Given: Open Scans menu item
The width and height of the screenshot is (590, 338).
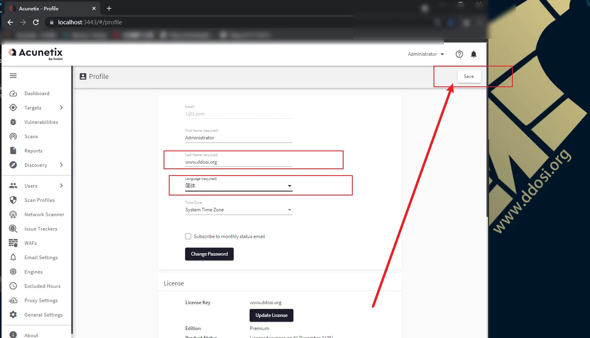Looking at the screenshot, I should [31, 137].
